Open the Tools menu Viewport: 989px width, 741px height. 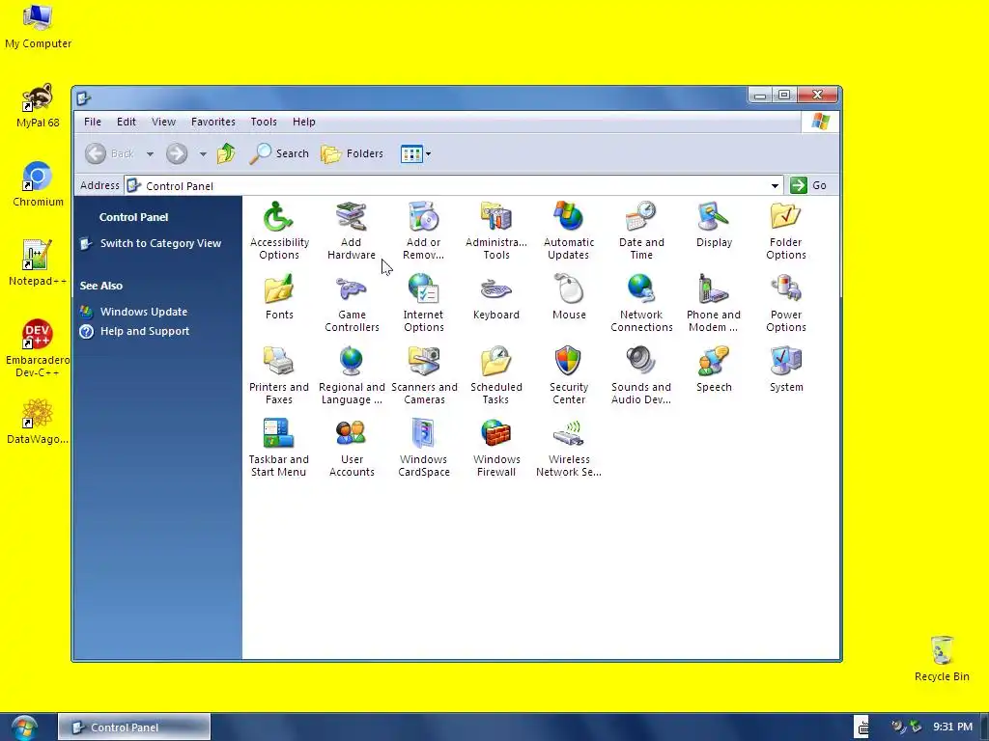click(x=264, y=122)
